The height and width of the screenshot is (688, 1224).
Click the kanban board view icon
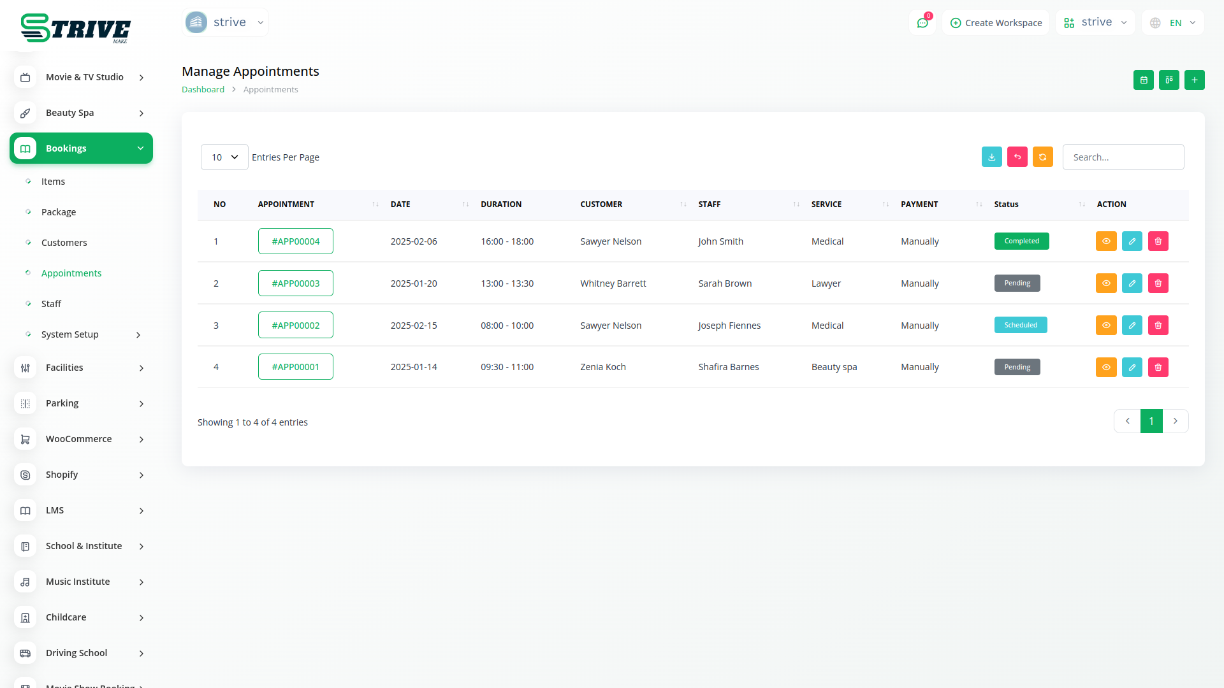tap(1169, 80)
